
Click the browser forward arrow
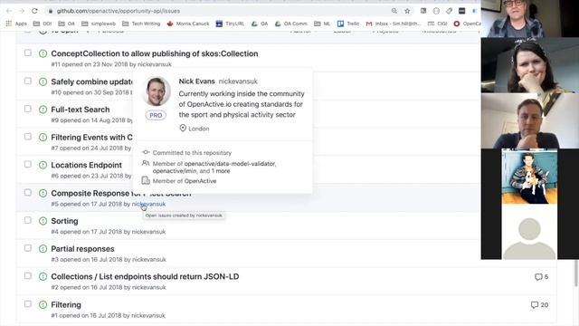(x=22, y=11)
